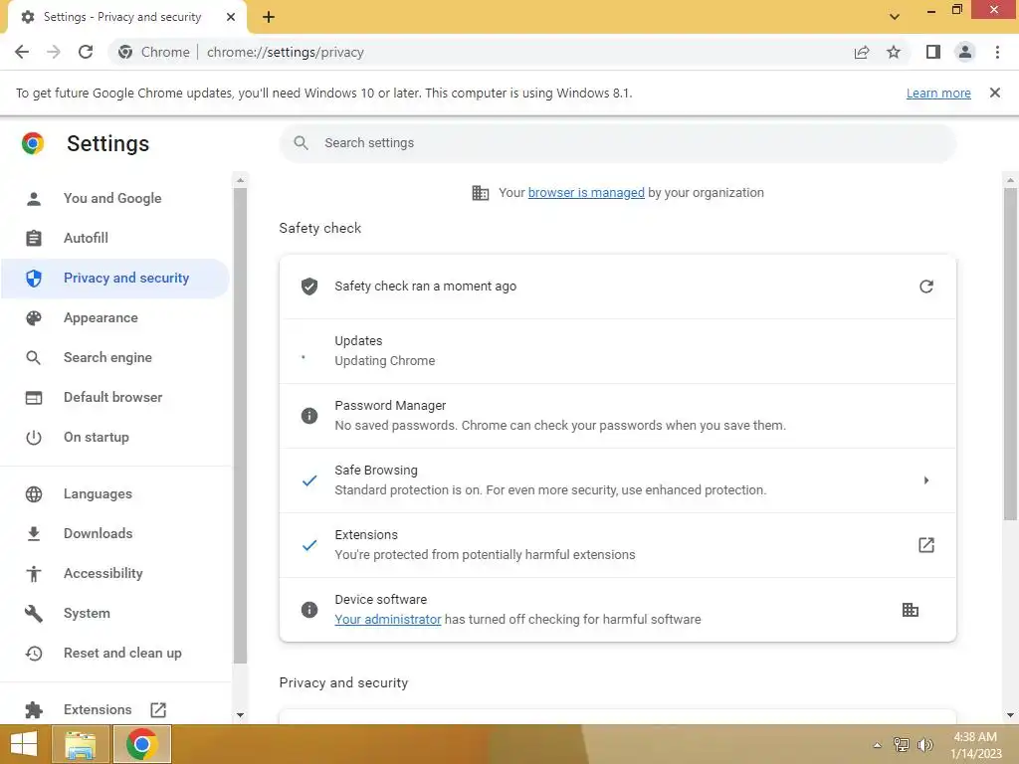Expand Safe Browsing row arrow

coord(926,480)
